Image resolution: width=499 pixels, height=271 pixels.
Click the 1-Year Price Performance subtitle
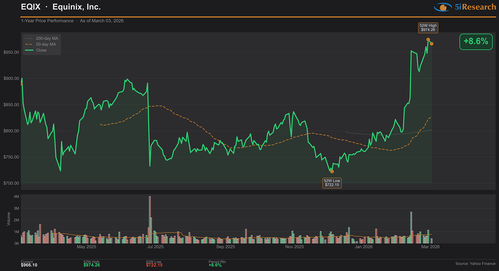coord(47,21)
